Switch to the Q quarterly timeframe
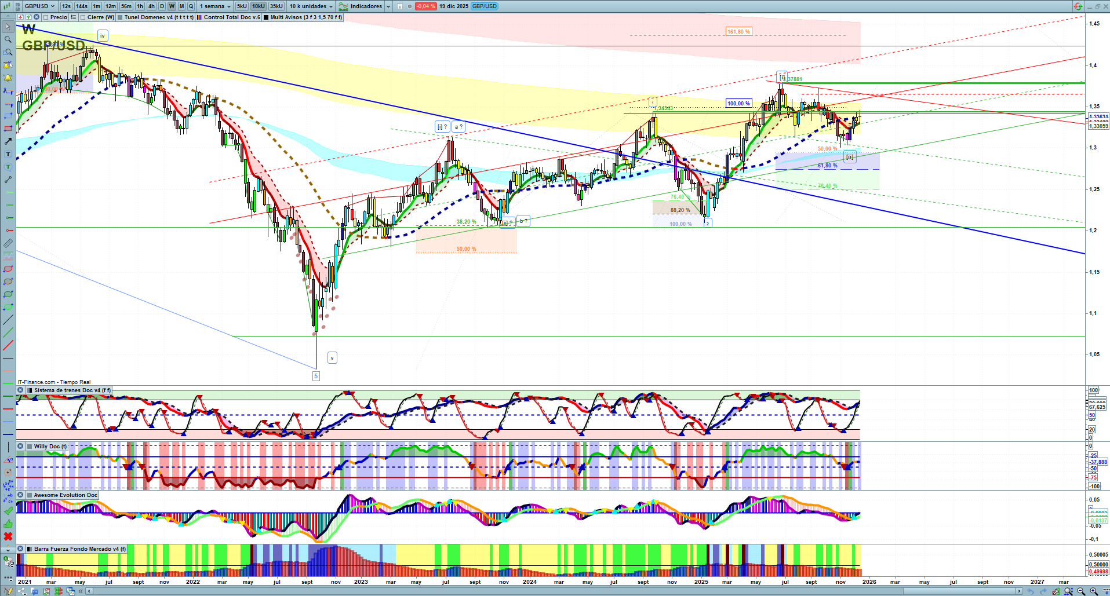Image resolution: width=1110 pixels, height=596 pixels. [191, 6]
